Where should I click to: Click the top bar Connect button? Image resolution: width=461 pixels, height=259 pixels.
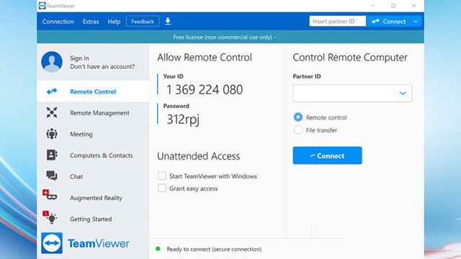(x=388, y=22)
